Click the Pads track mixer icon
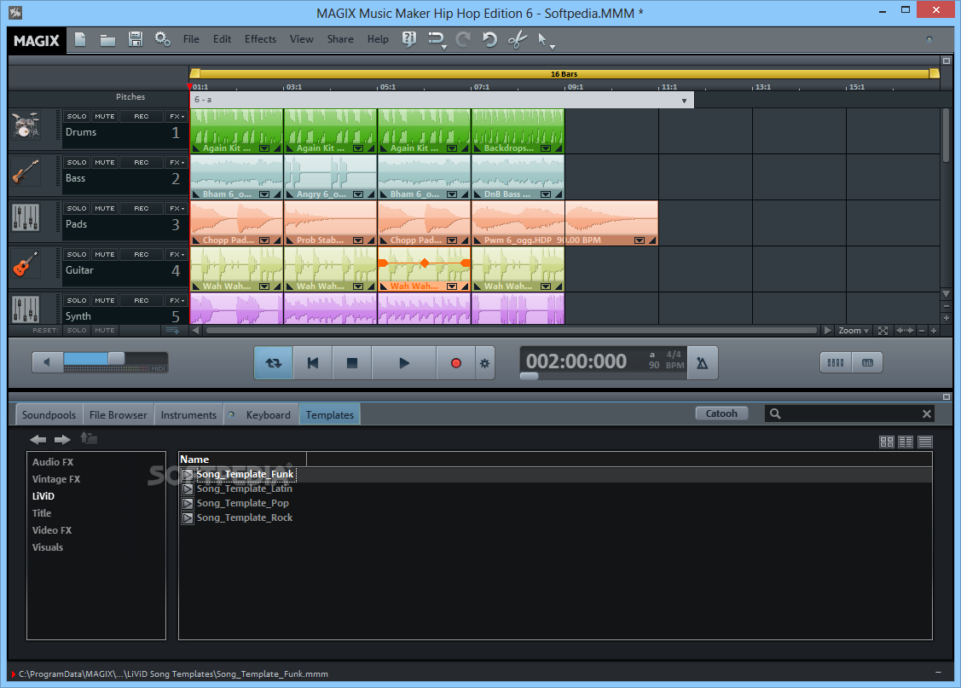The height and width of the screenshot is (688, 961). [x=26, y=217]
